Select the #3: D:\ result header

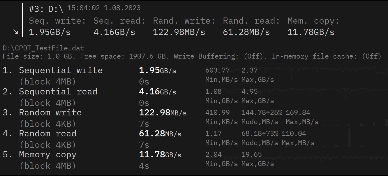46,9
